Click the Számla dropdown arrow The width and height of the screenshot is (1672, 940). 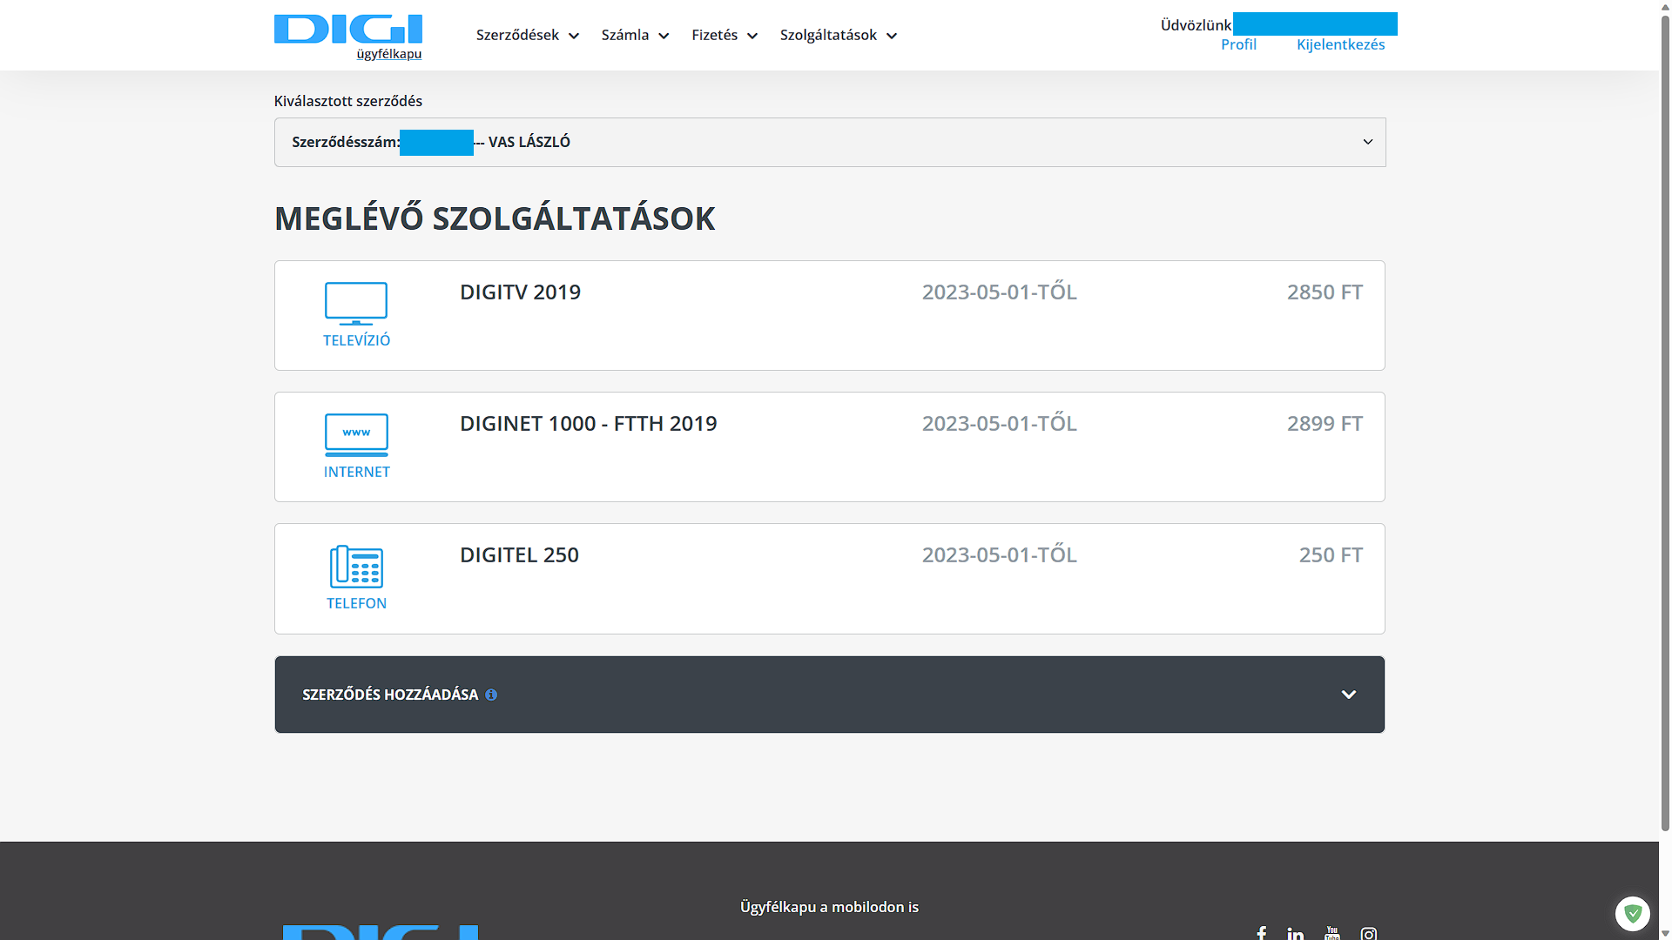[x=664, y=36]
